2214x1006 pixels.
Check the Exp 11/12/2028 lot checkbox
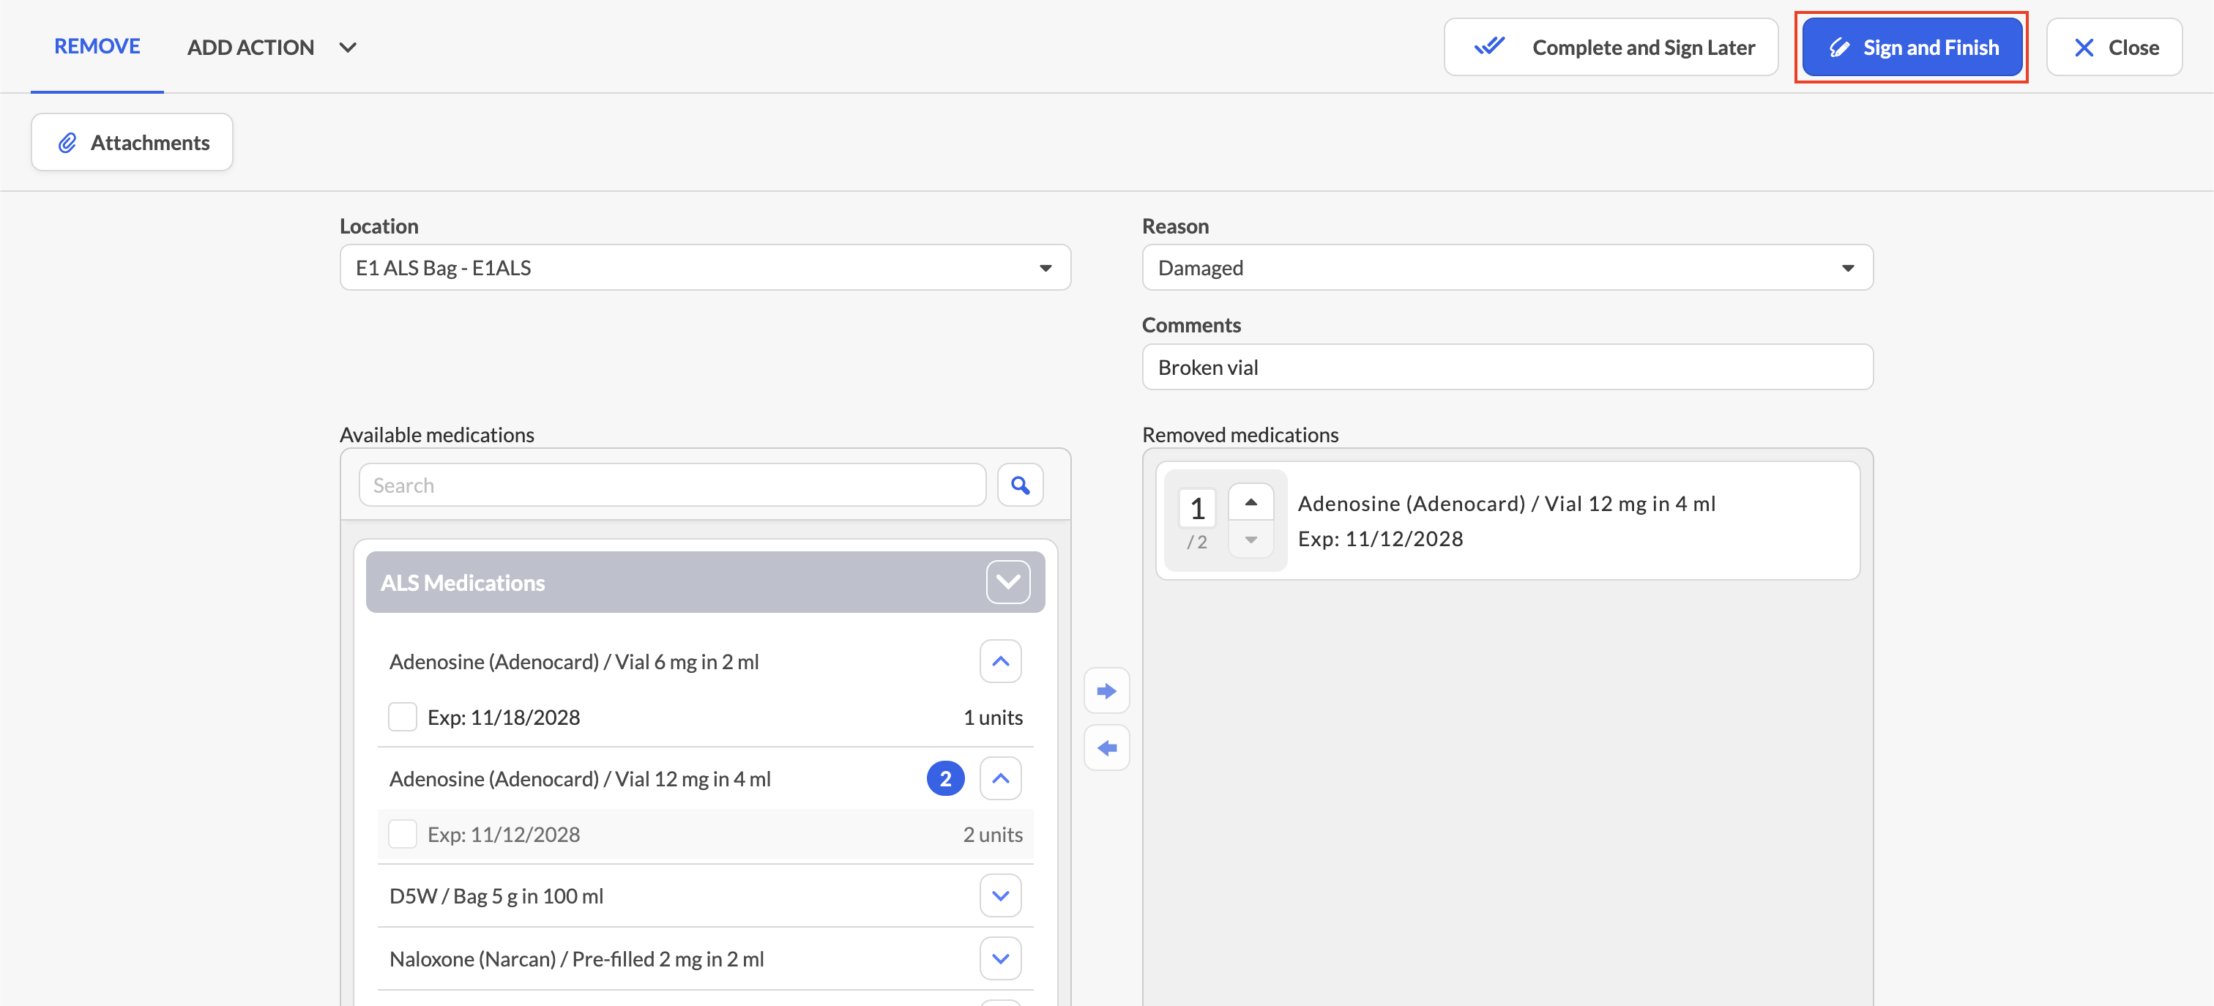[402, 834]
